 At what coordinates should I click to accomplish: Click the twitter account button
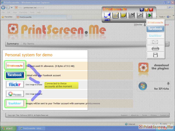15,103
